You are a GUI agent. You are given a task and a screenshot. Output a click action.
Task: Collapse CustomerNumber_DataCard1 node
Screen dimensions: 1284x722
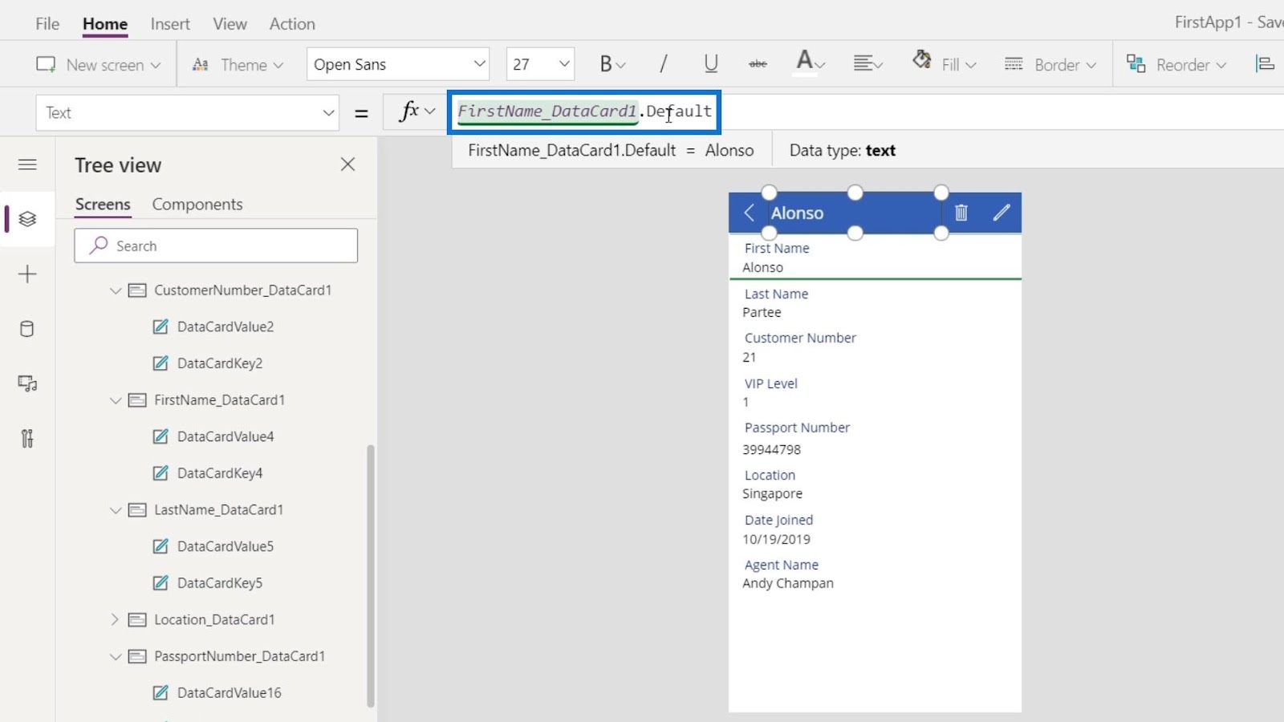point(116,290)
